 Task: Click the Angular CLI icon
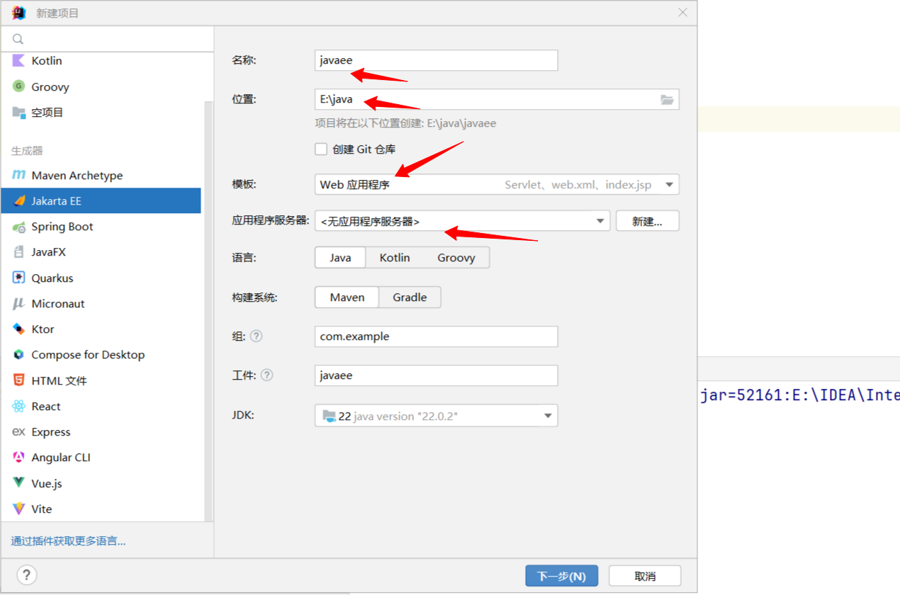pyautogui.click(x=18, y=458)
